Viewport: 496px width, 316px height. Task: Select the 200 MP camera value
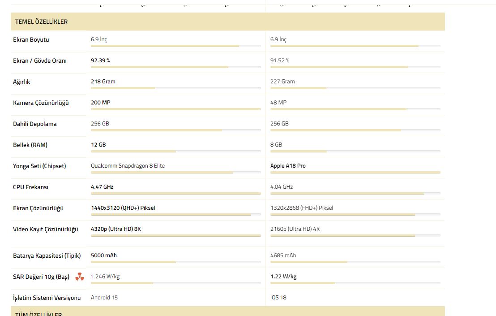pos(101,103)
